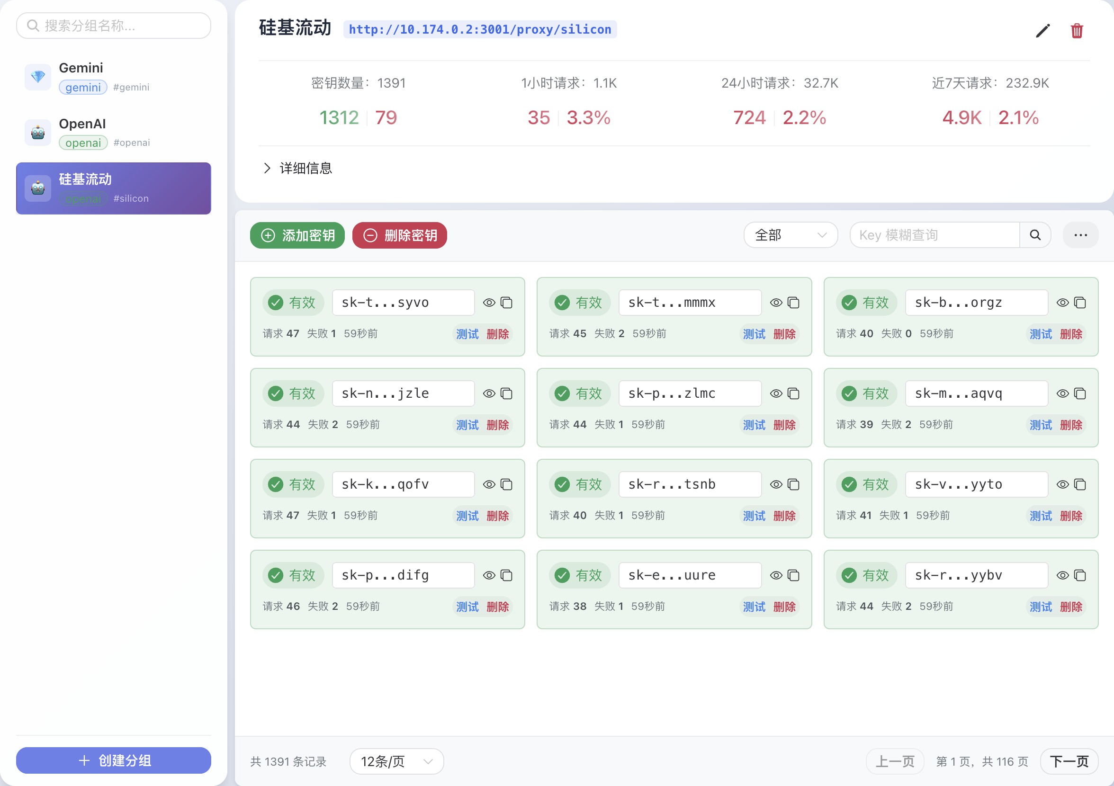Reveal key sk-v...yyto with its eye toggle
The height and width of the screenshot is (786, 1114).
click(x=1062, y=484)
